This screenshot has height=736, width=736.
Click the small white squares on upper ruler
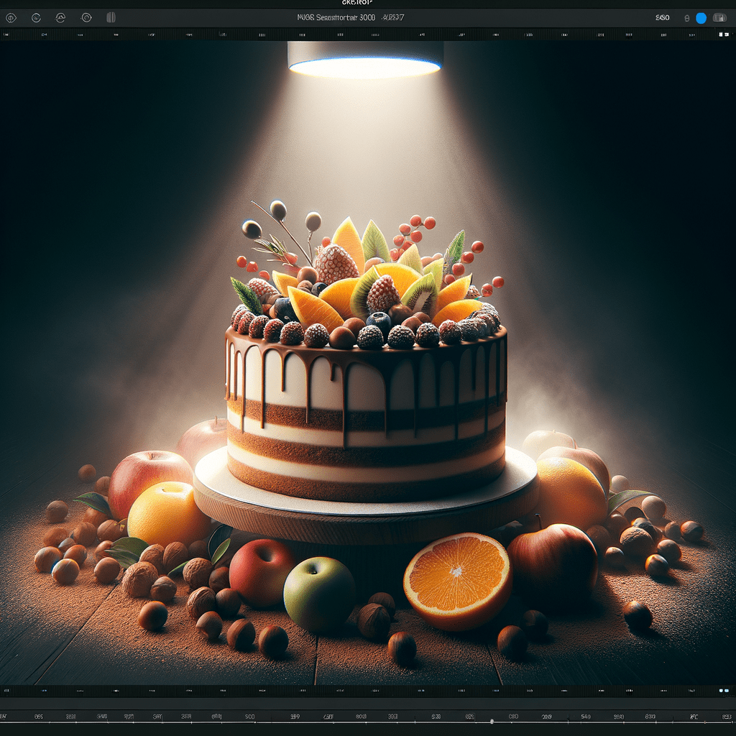pyautogui.click(x=723, y=34)
